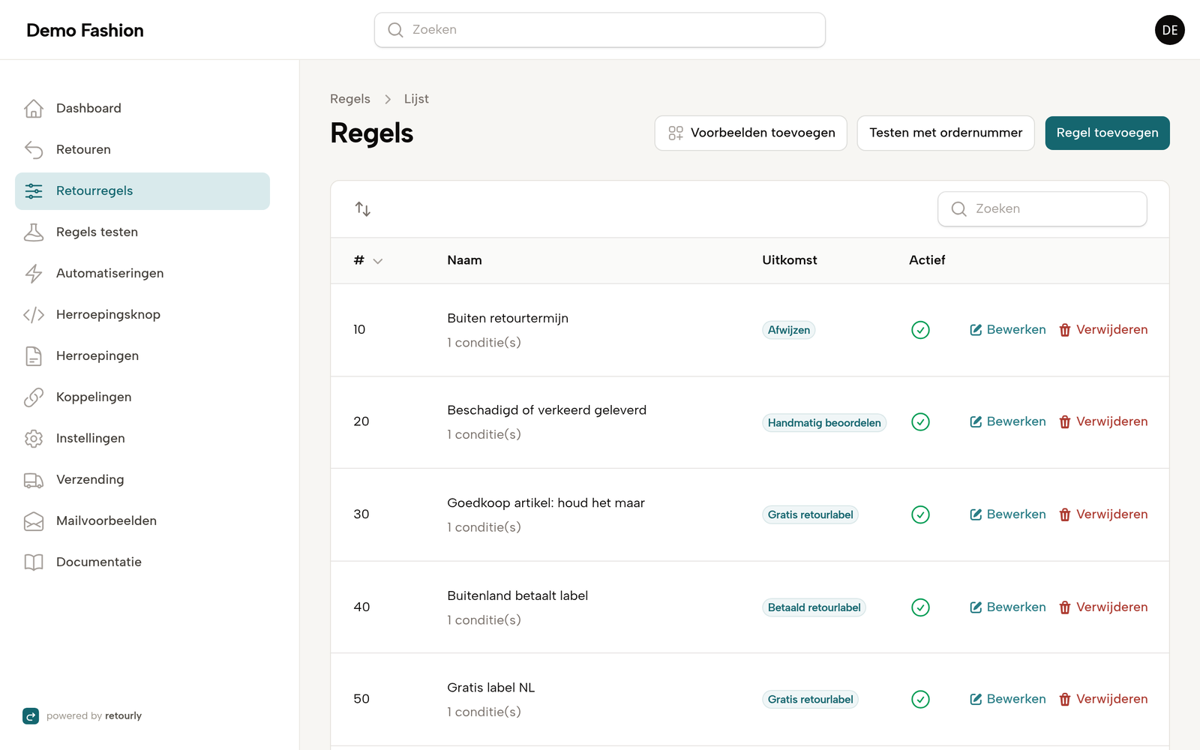Click Bewerken for Beschadigd of verkeerd geleverd
Image resolution: width=1200 pixels, height=750 pixels.
1007,421
